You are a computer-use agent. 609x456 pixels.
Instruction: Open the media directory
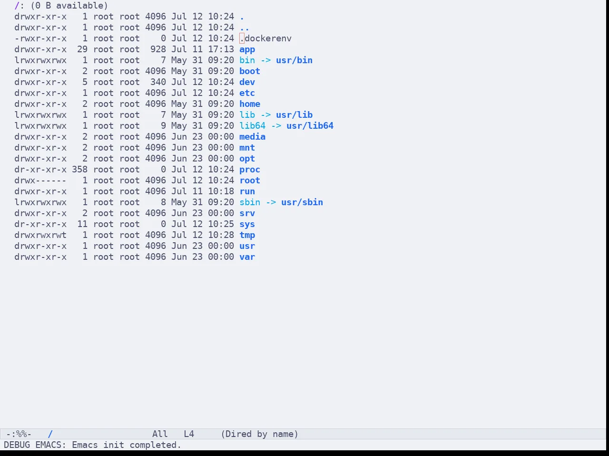point(252,137)
